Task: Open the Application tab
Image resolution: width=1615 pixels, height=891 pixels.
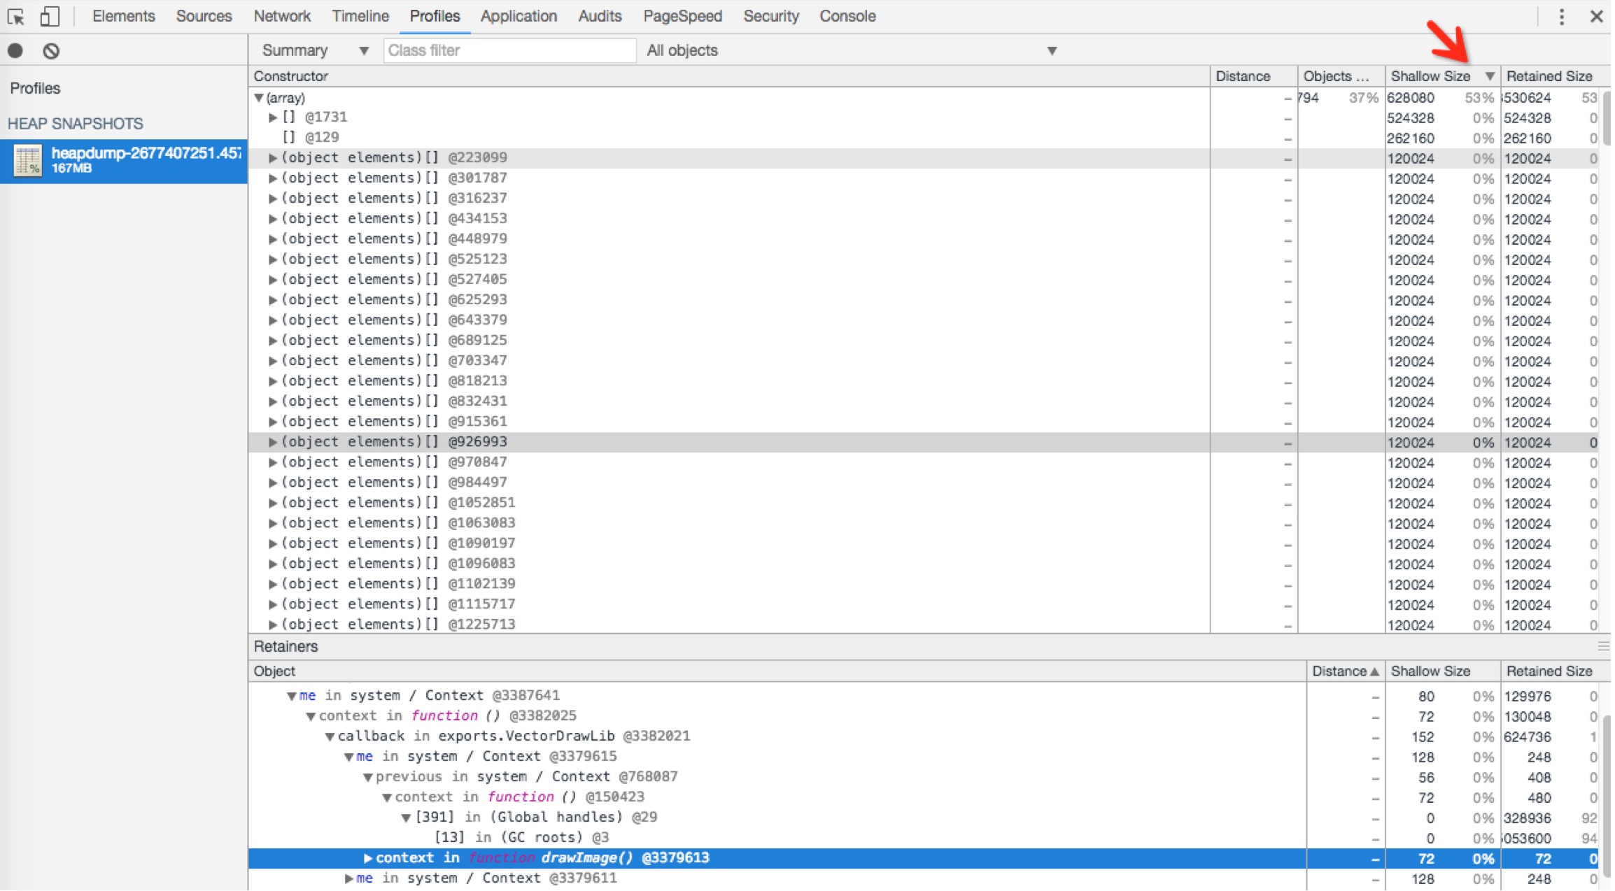Action: click(519, 16)
